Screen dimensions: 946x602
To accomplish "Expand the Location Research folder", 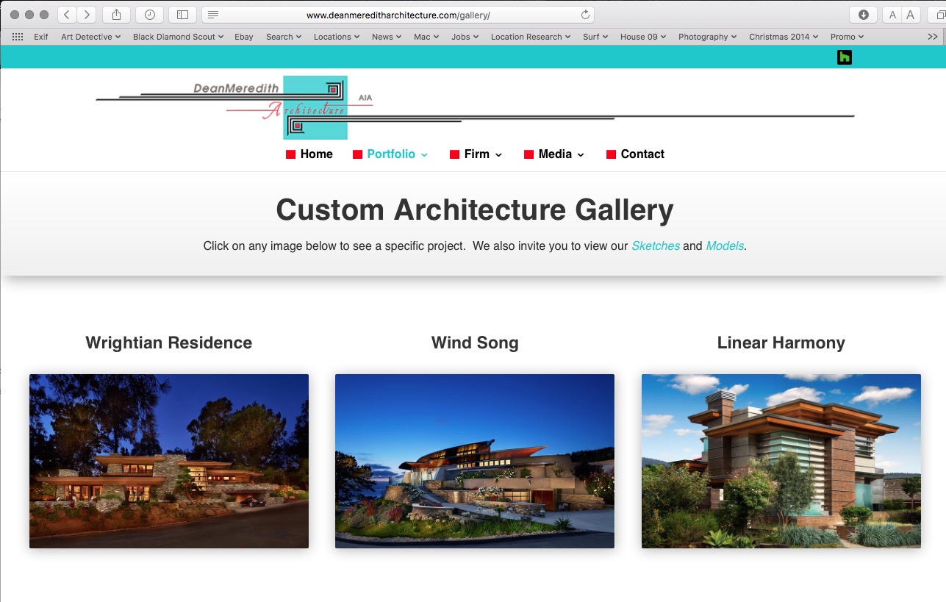I will coord(531,37).
